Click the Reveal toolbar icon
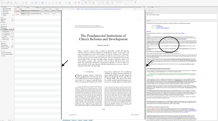This screenshot has width=218, height=121. coord(103,3)
